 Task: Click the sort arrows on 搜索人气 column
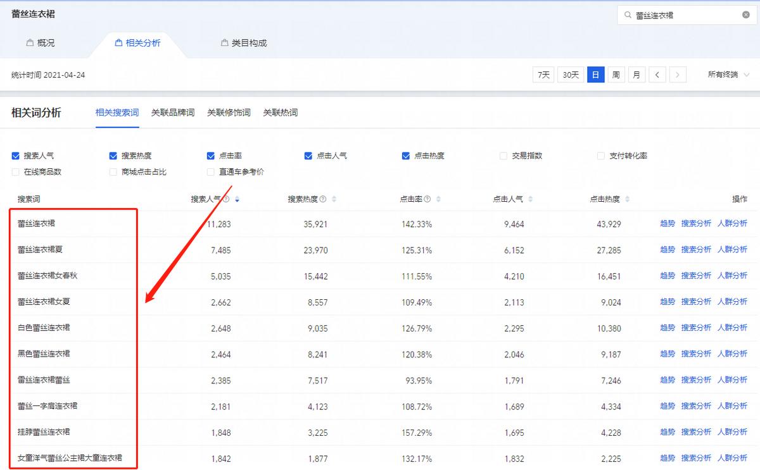point(236,198)
